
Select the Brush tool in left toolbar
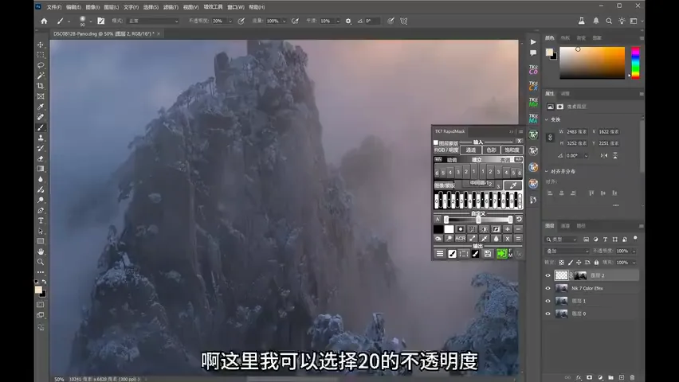41,127
